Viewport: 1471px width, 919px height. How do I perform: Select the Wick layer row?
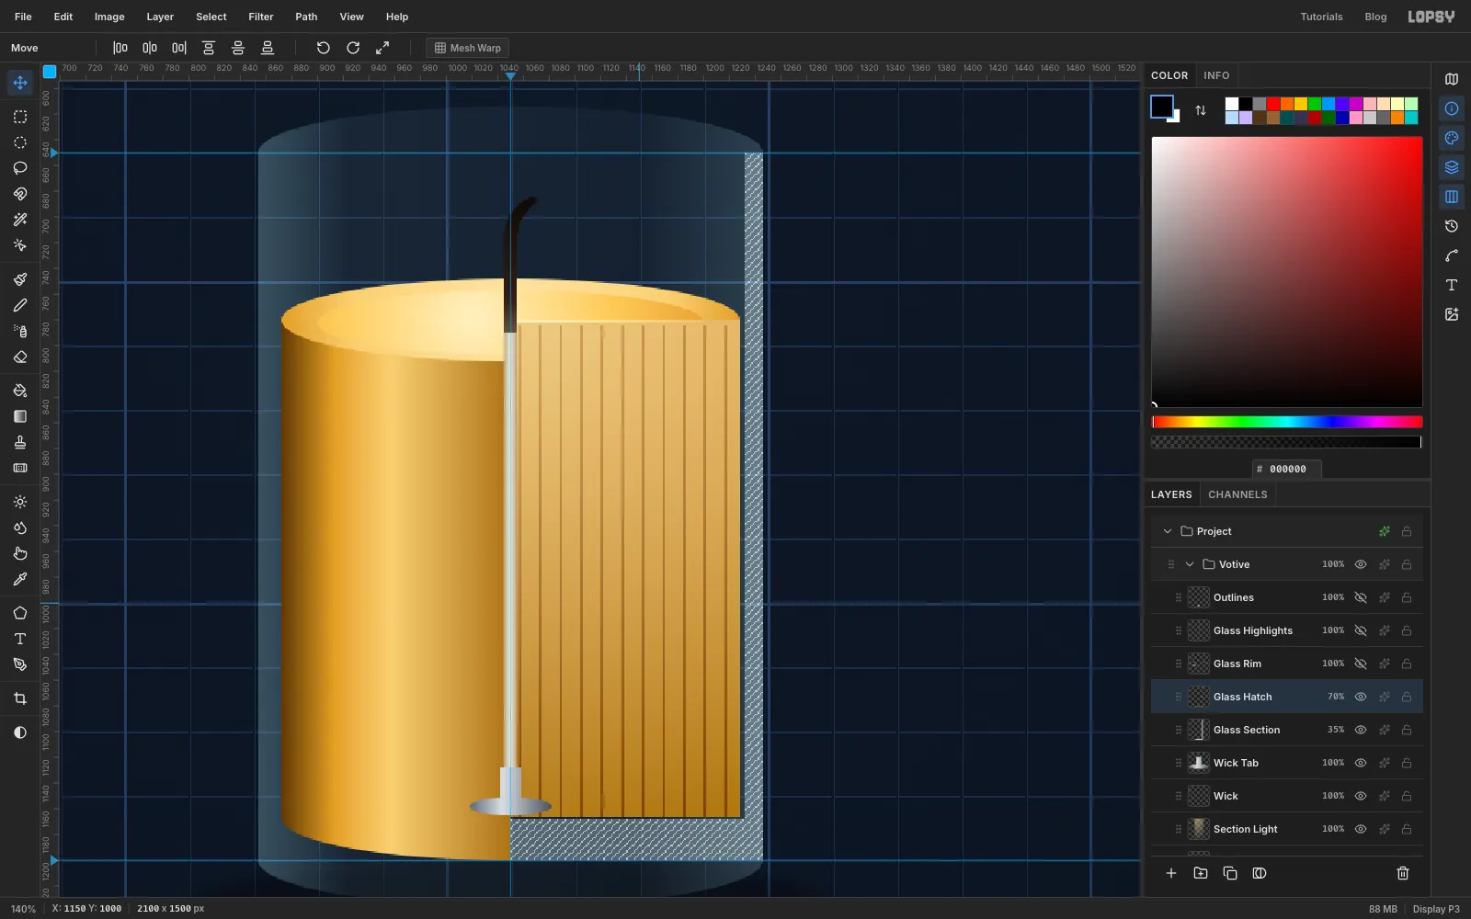click(x=1287, y=796)
